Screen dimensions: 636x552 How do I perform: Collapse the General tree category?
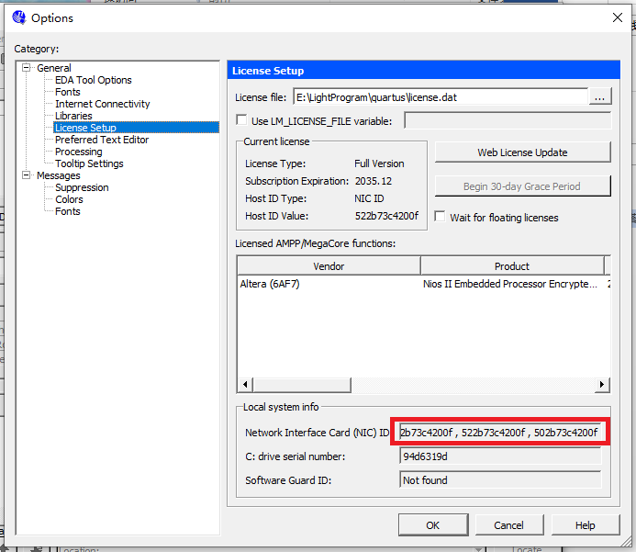point(28,68)
